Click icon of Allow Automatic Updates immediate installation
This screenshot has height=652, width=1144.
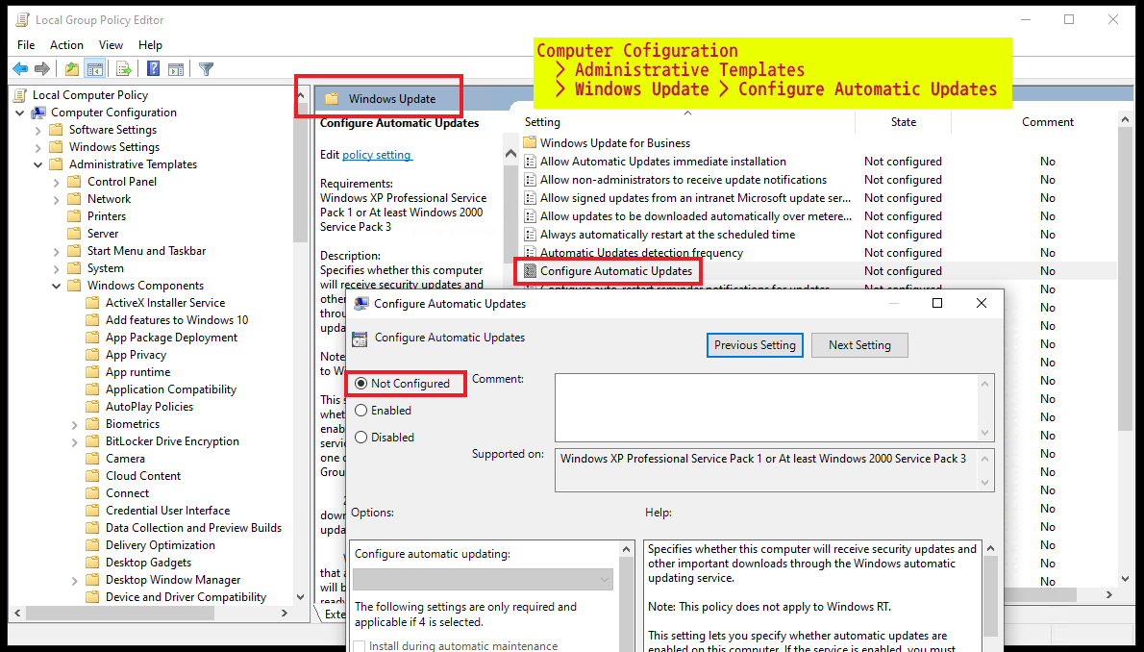531,162
